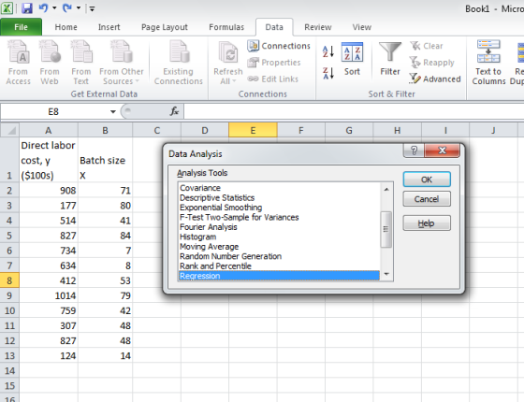Open Advanced filter options
This screenshot has width=524, height=402.
click(435, 79)
